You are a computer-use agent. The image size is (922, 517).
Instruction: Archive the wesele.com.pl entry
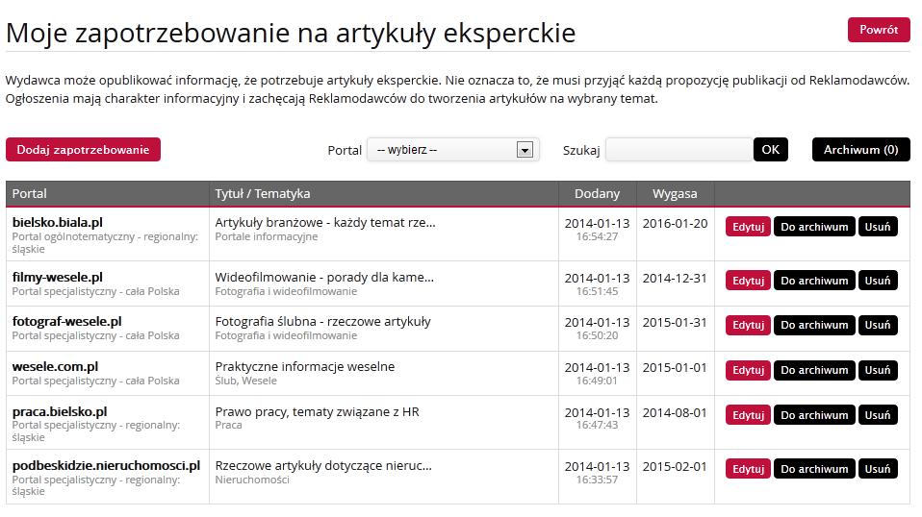pos(814,370)
